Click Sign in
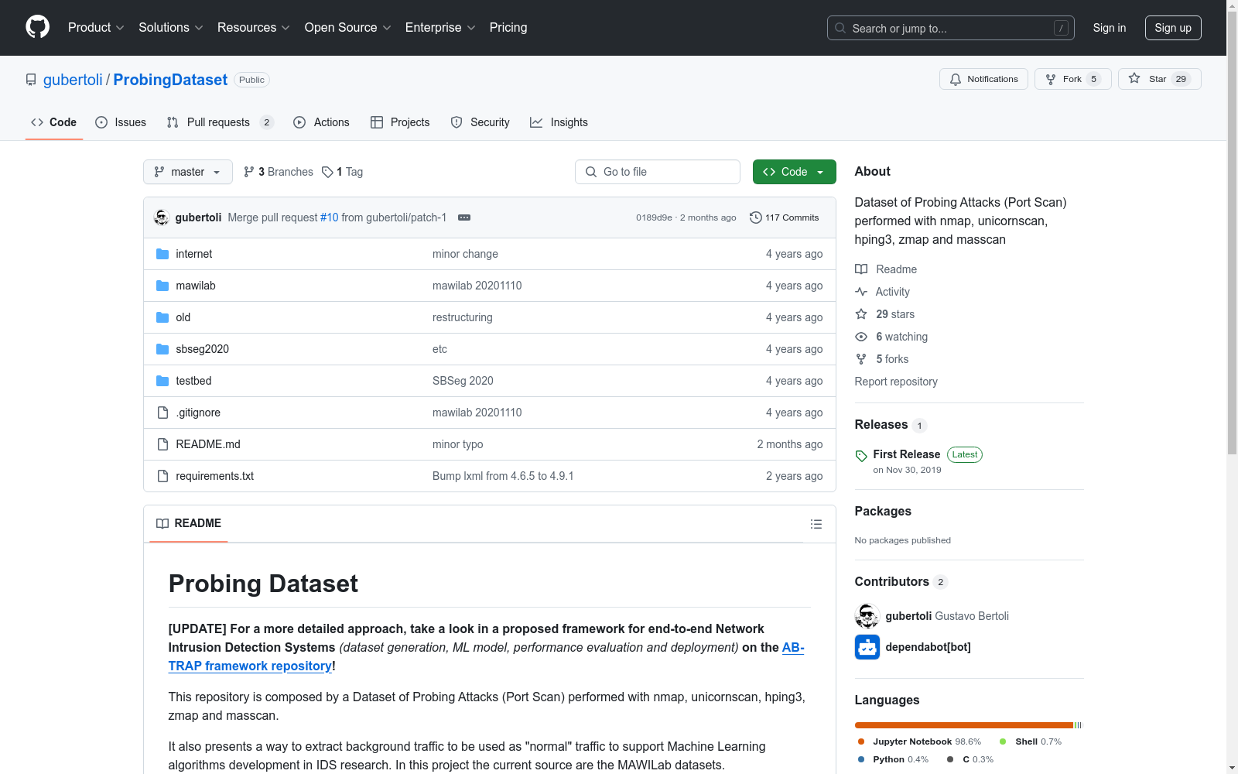 pos(1110,28)
